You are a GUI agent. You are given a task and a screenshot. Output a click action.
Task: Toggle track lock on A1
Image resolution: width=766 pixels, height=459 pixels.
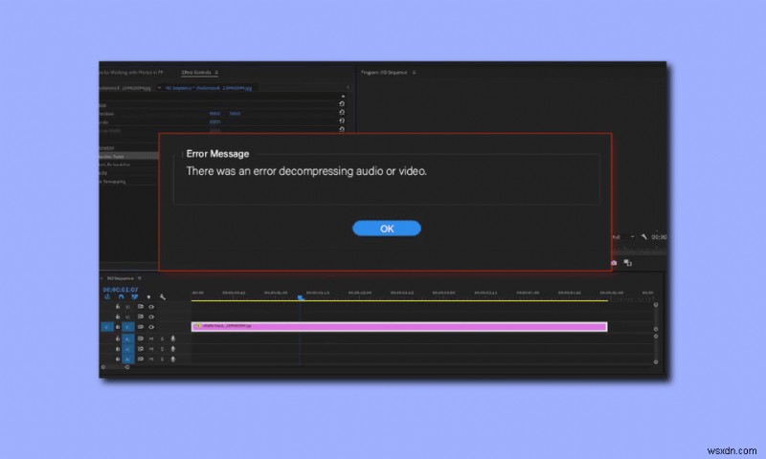pyautogui.click(x=118, y=339)
